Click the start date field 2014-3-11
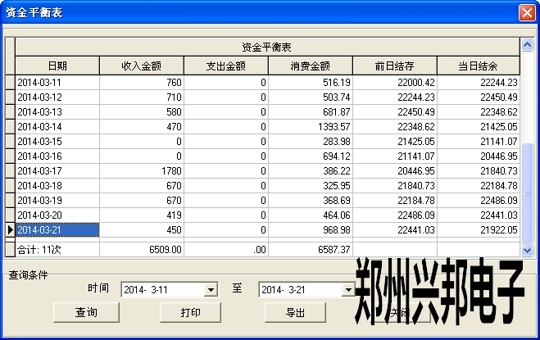 tap(162, 289)
